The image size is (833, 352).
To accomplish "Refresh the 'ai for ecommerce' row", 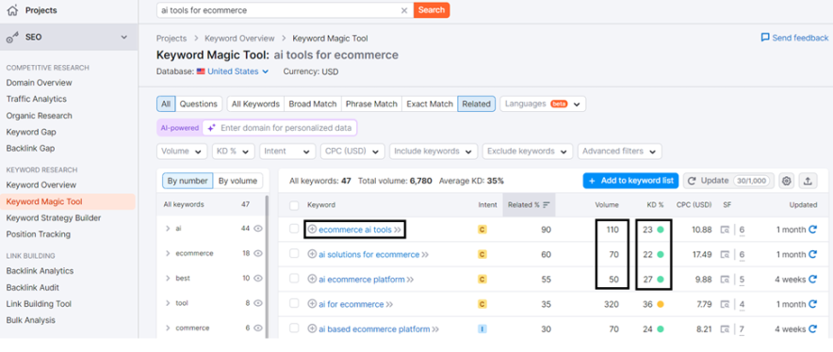I will tap(812, 304).
